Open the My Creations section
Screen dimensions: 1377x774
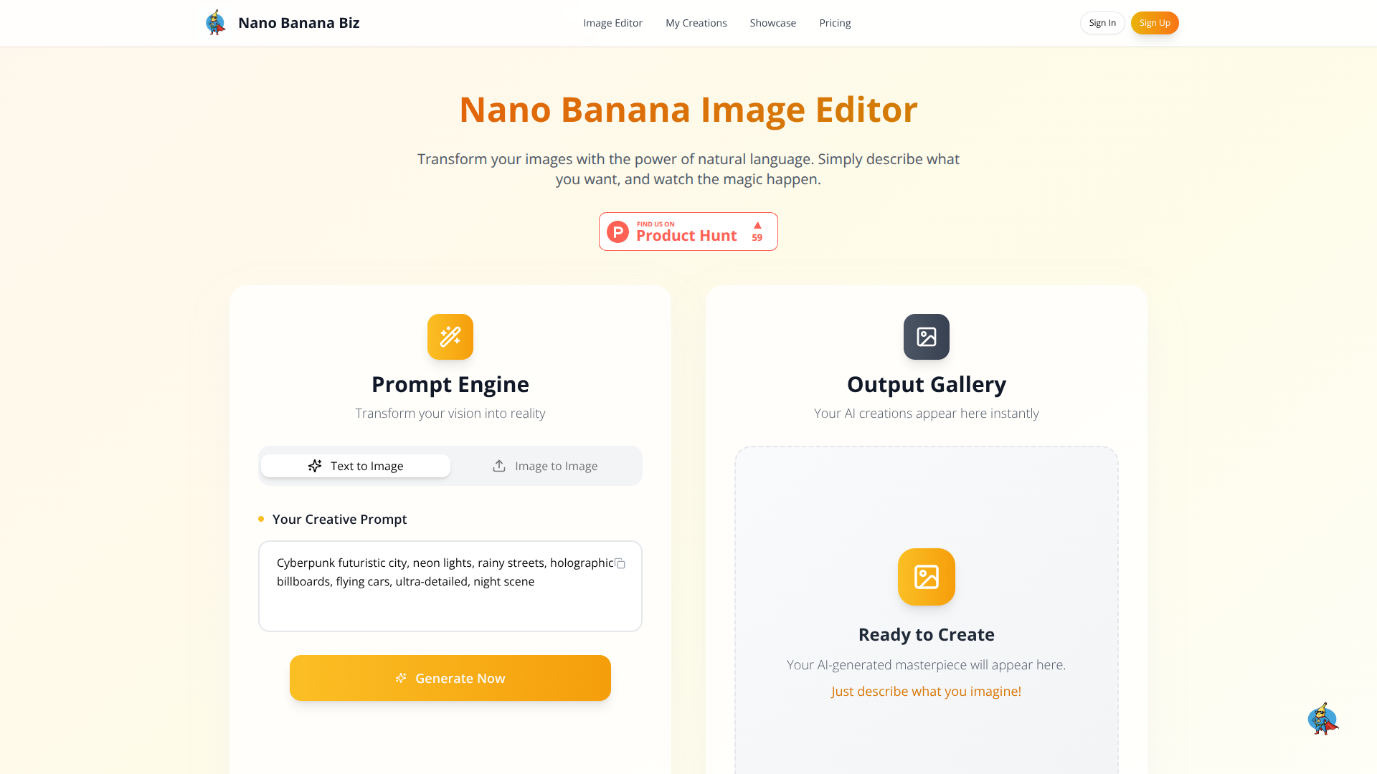tap(696, 22)
